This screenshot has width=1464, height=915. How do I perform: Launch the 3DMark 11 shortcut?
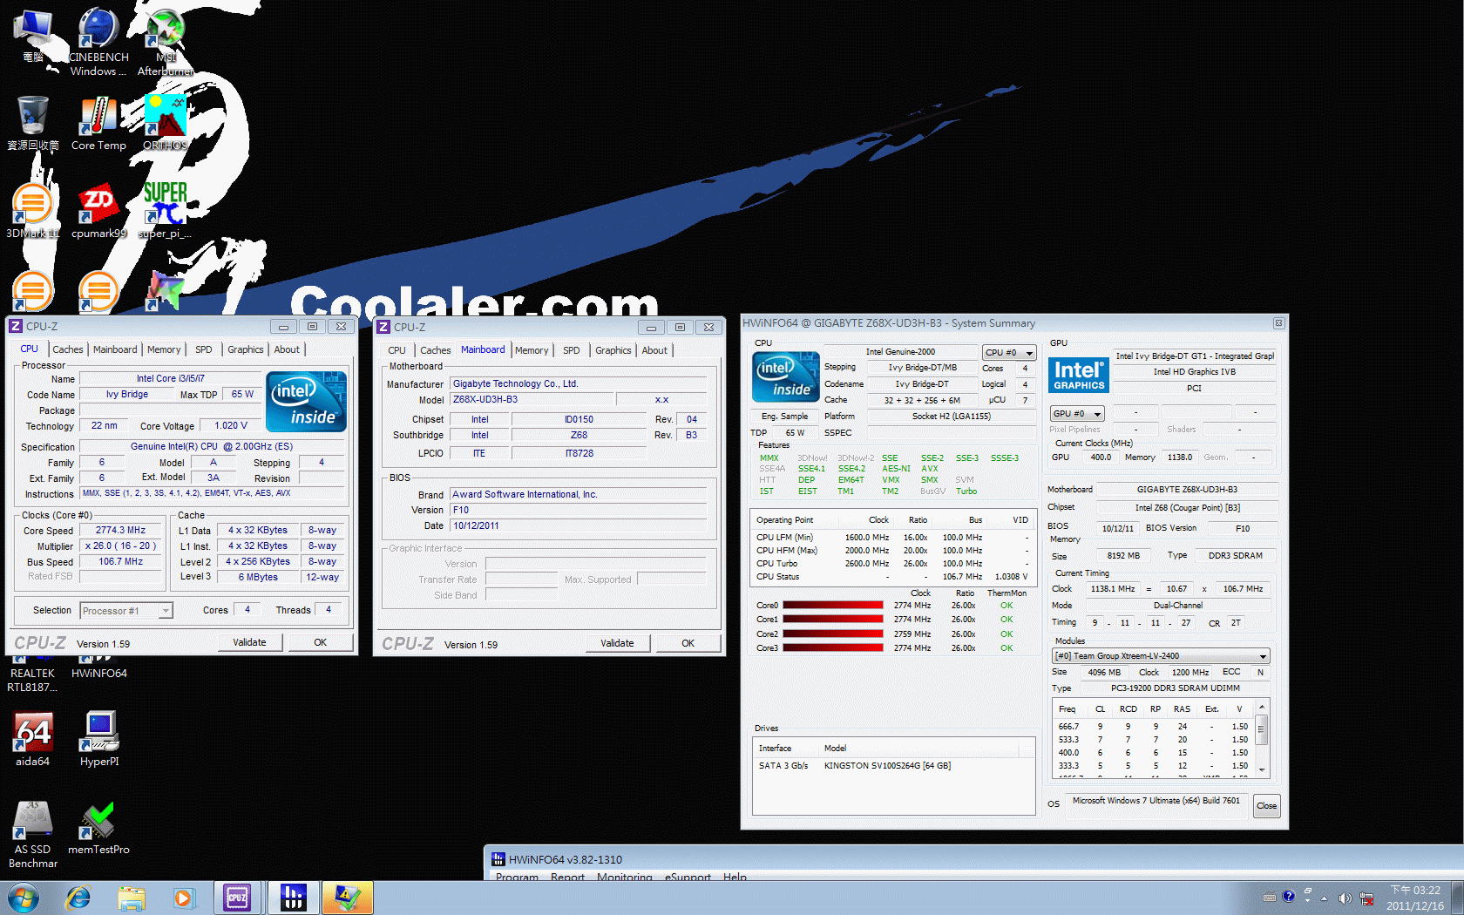coord(33,211)
